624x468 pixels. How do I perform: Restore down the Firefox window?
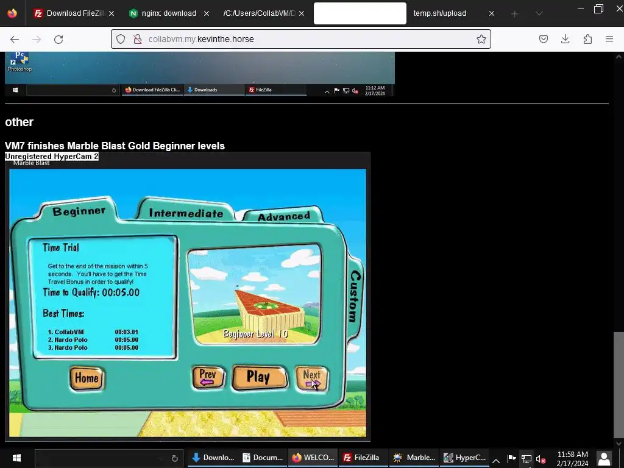(598, 9)
